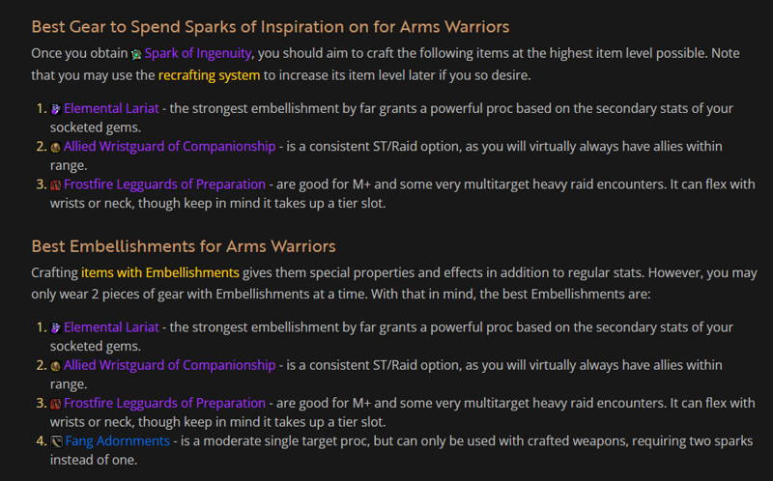This screenshot has height=481, width=773.
Task: Click Frostfire Legguards icon in Best Embellishments list
Action: coord(56,404)
